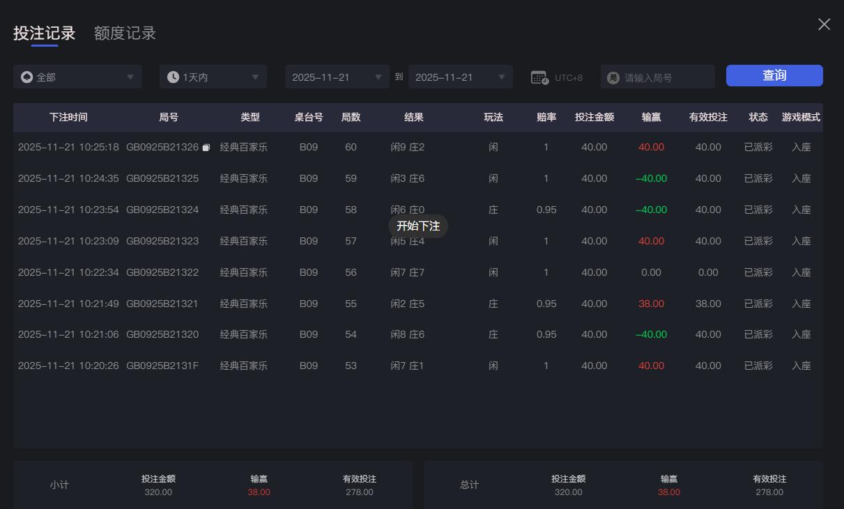Click the 输赢 column header

(x=651, y=117)
